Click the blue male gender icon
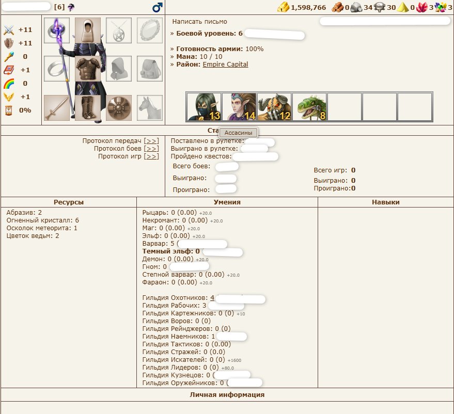Screen dimensions: 454x414 [x=157, y=7]
